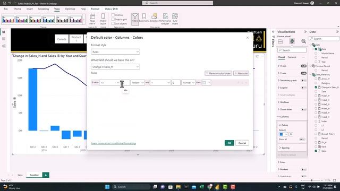Click the fx conditional formatting button
This screenshot has height=191, width=340.
pyautogui.click(x=291, y=134)
